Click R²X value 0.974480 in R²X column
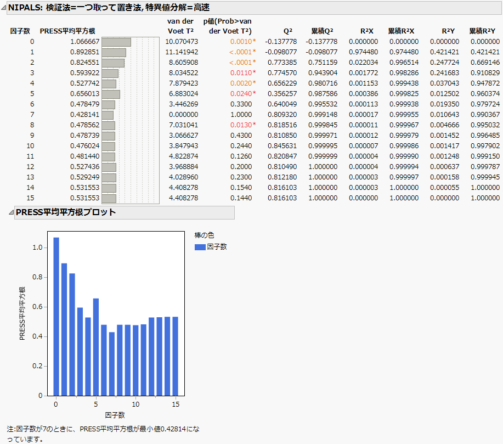 tap(364, 52)
